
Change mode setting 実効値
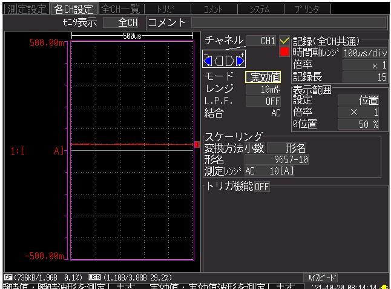[263, 77]
